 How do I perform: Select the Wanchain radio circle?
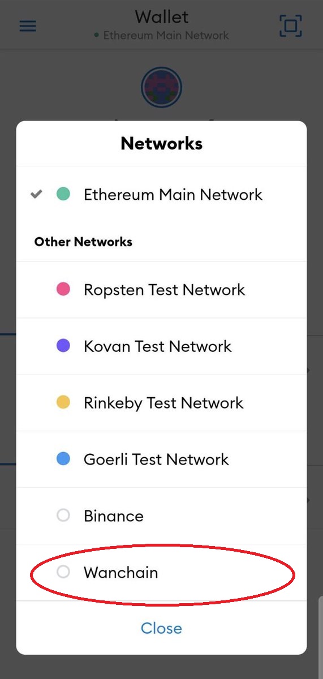(63, 572)
